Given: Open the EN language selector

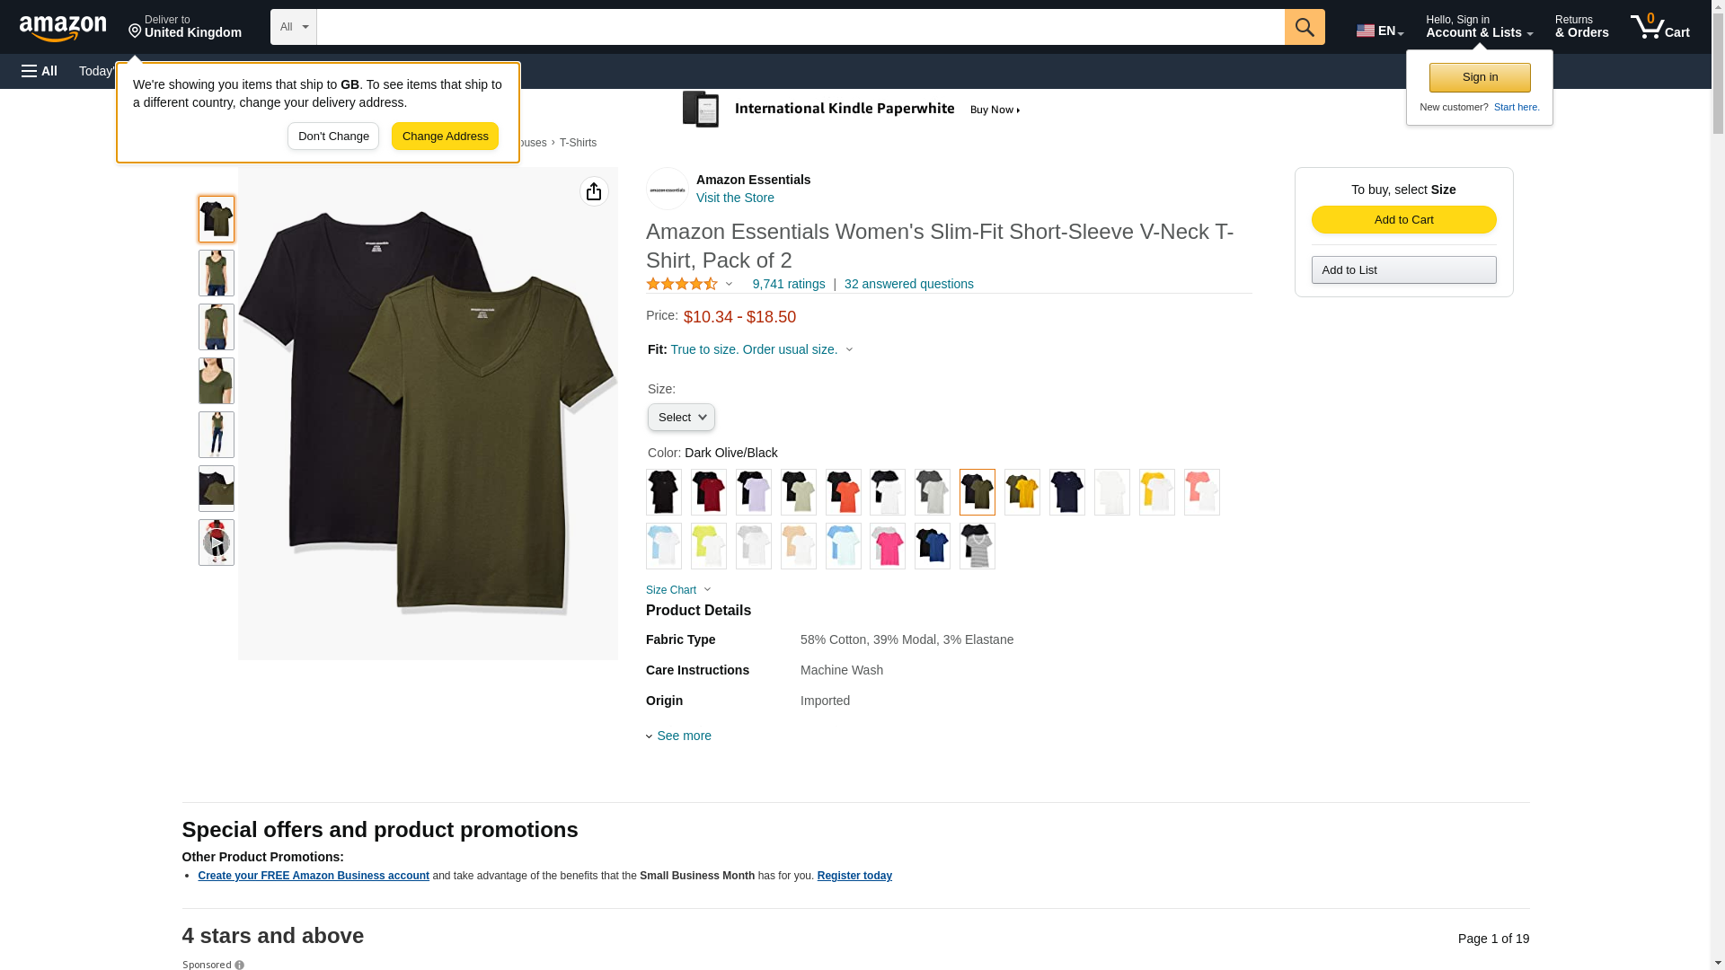Looking at the screenshot, I should tap(1380, 31).
